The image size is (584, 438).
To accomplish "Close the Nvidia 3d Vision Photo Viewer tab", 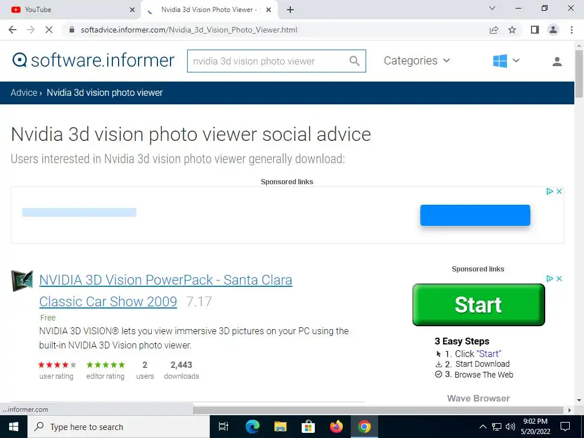I will pos(269,10).
